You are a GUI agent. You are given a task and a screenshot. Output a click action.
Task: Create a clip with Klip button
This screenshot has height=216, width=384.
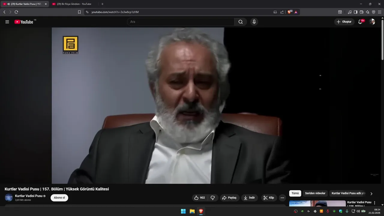click(269, 198)
